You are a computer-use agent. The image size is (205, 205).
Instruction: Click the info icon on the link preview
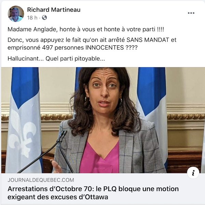click(x=193, y=173)
